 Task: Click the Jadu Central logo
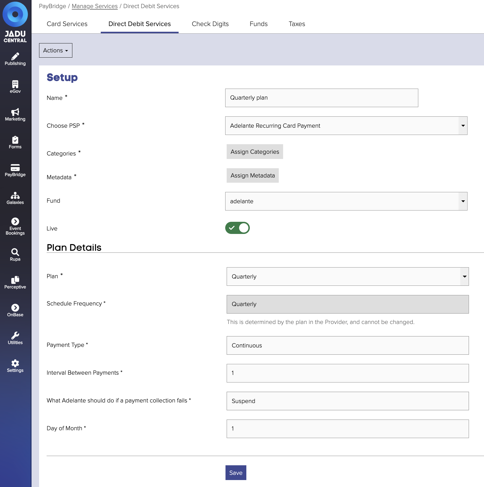15,22
